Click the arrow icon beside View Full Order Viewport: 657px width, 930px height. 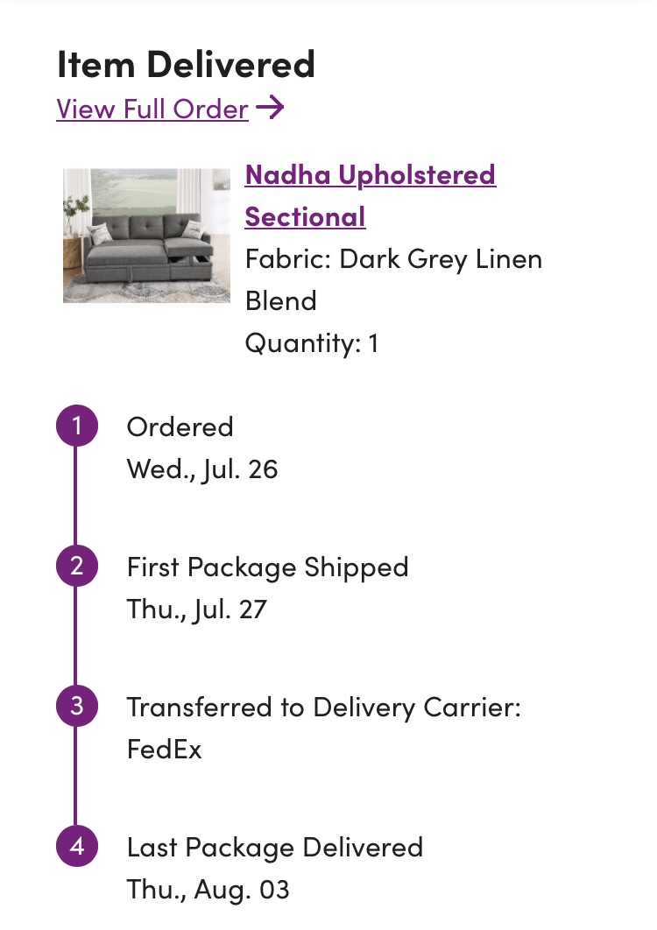[270, 108]
